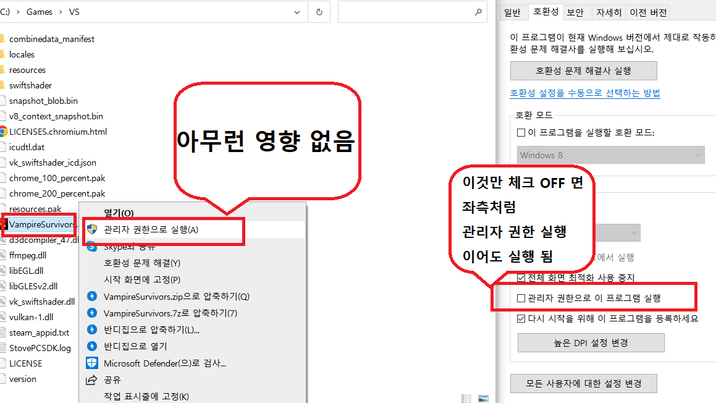Image resolution: width=716 pixels, height=403 pixels.
Task: Click the Microsoft Defender scan shield icon
Action: 92,363
